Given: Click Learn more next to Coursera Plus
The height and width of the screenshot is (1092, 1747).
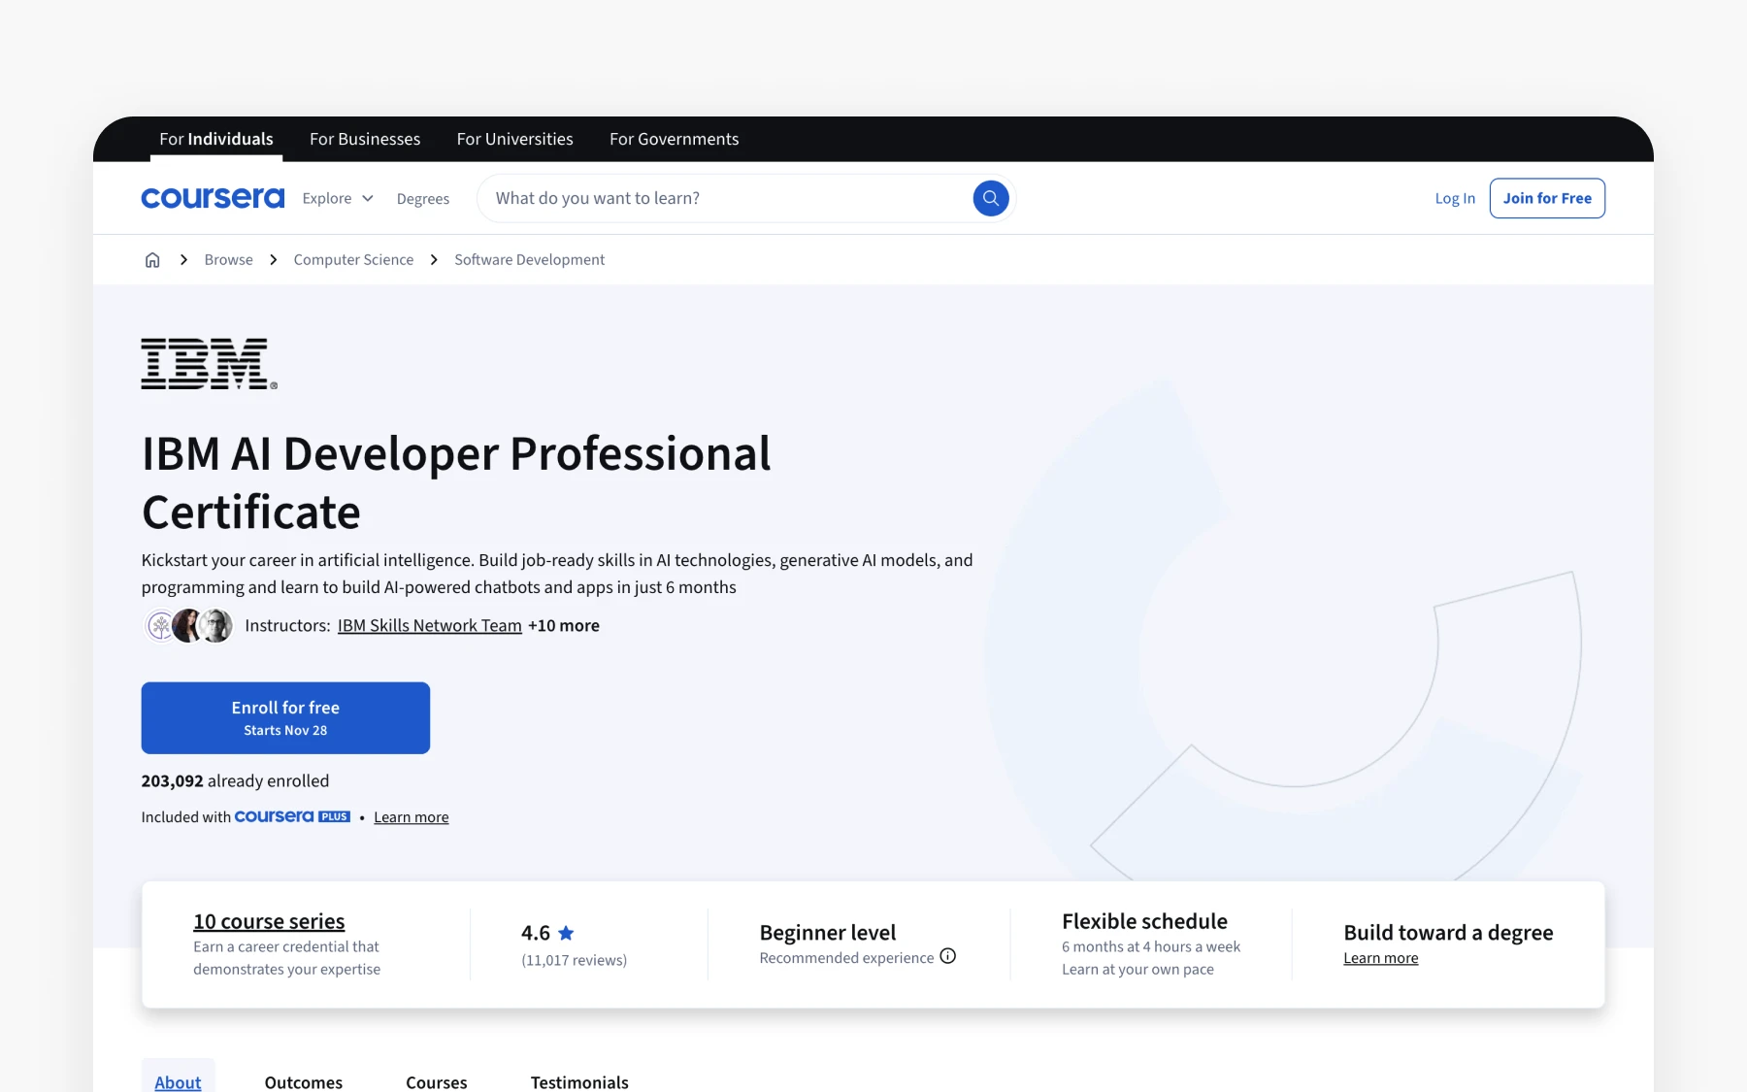Looking at the screenshot, I should click(412, 817).
